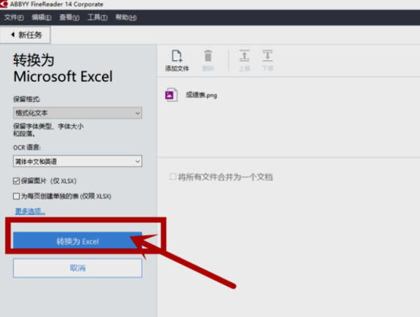
Task: Click the Add file icon
Action: coord(176,56)
